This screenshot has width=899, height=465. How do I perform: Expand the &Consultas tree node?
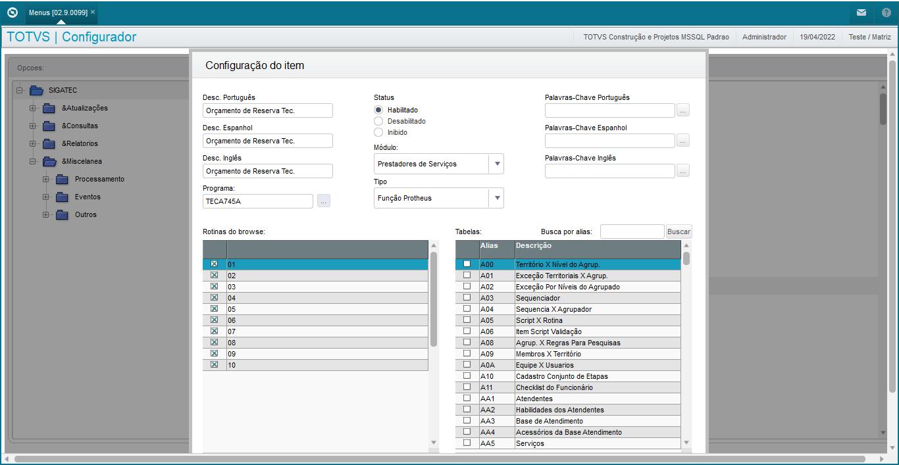pos(32,126)
